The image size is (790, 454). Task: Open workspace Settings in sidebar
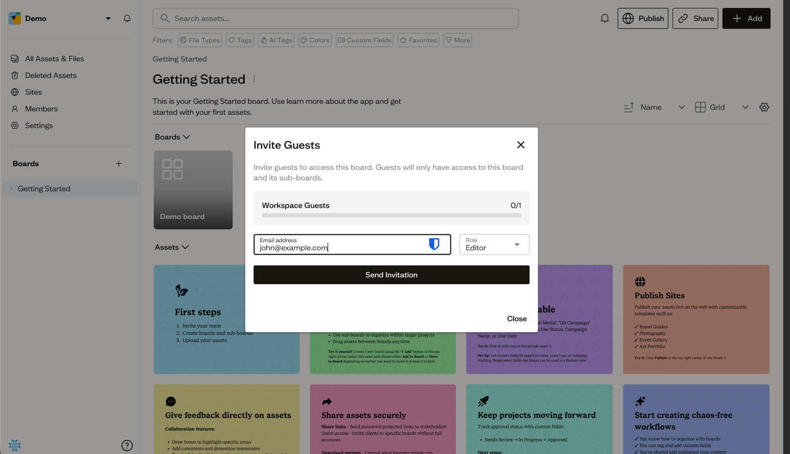pyautogui.click(x=39, y=126)
